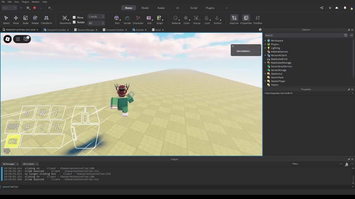
Task: Open the Terrain editor
Action: coord(127,20)
